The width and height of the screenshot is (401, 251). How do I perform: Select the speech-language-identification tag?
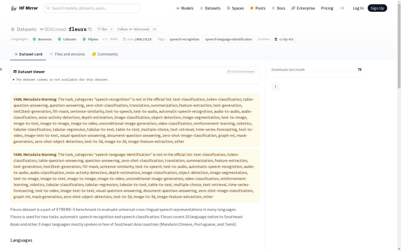pyautogui.click(x=229, y=39)
